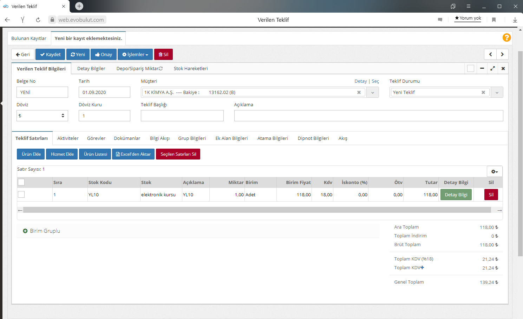
Task: Reload the page in the browser
Action: pos(38,20)
